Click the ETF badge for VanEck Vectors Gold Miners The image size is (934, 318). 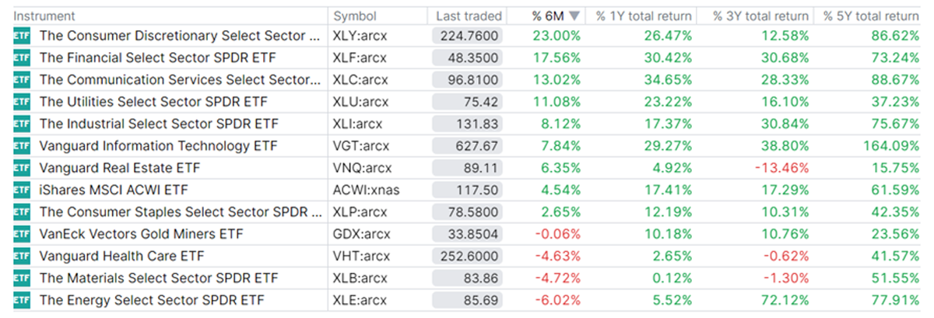(x=22, y=234)
